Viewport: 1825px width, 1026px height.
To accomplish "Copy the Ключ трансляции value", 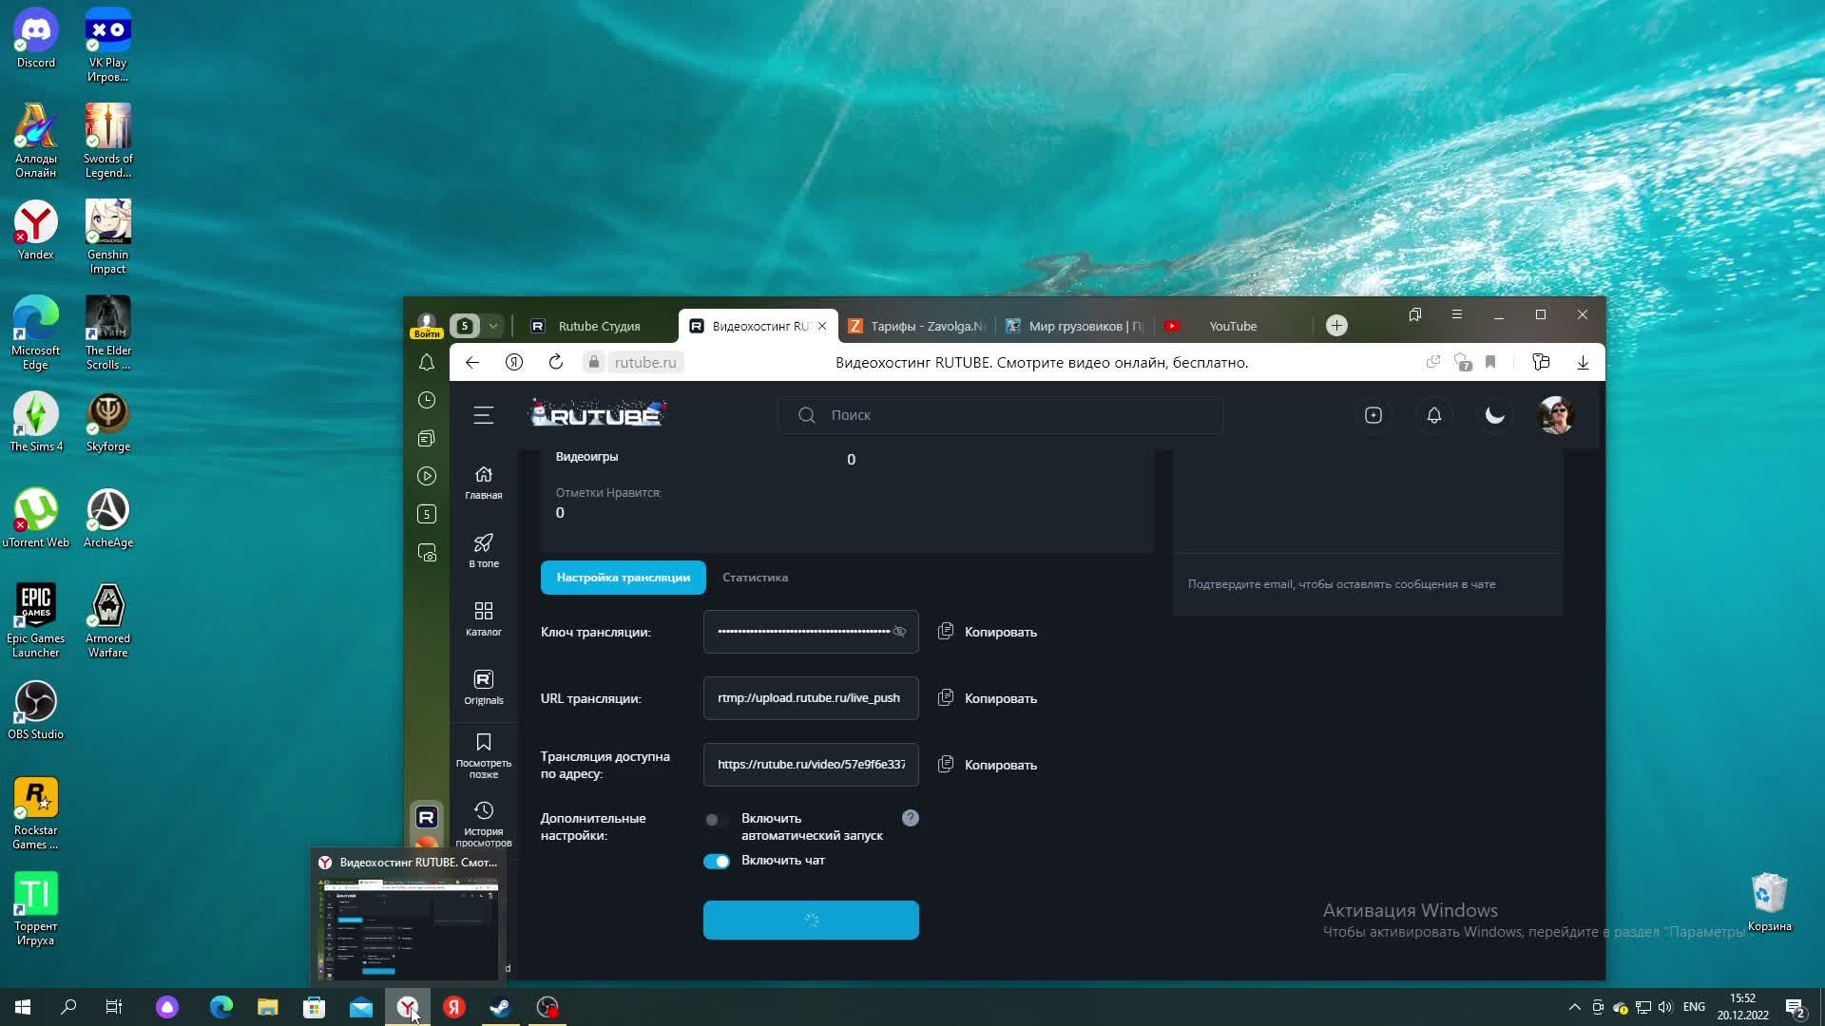I will coord(988,632).
